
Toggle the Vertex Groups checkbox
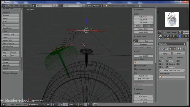167,67
